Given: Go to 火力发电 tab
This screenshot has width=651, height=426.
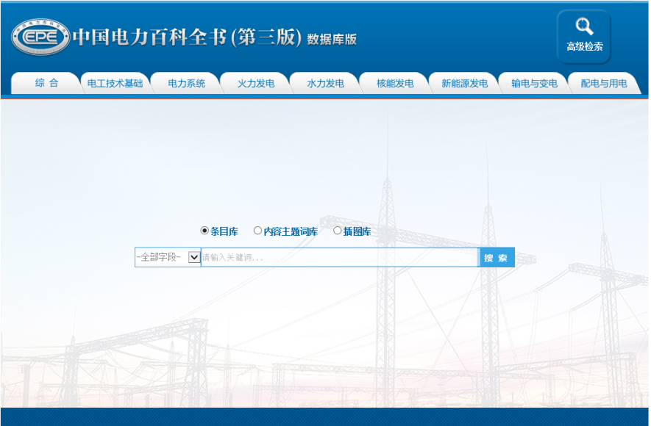Looking at the screenshot, I should (256, 83).
